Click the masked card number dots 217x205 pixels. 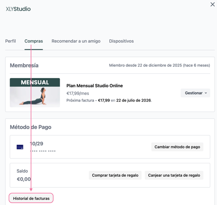tap(43, 151)
